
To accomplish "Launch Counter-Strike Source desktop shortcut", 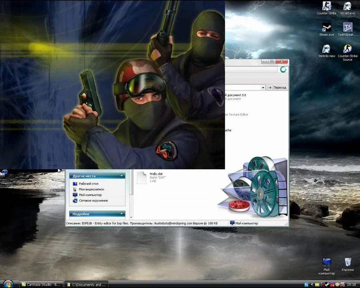I will pyautogui.click(x=348, y=53).
